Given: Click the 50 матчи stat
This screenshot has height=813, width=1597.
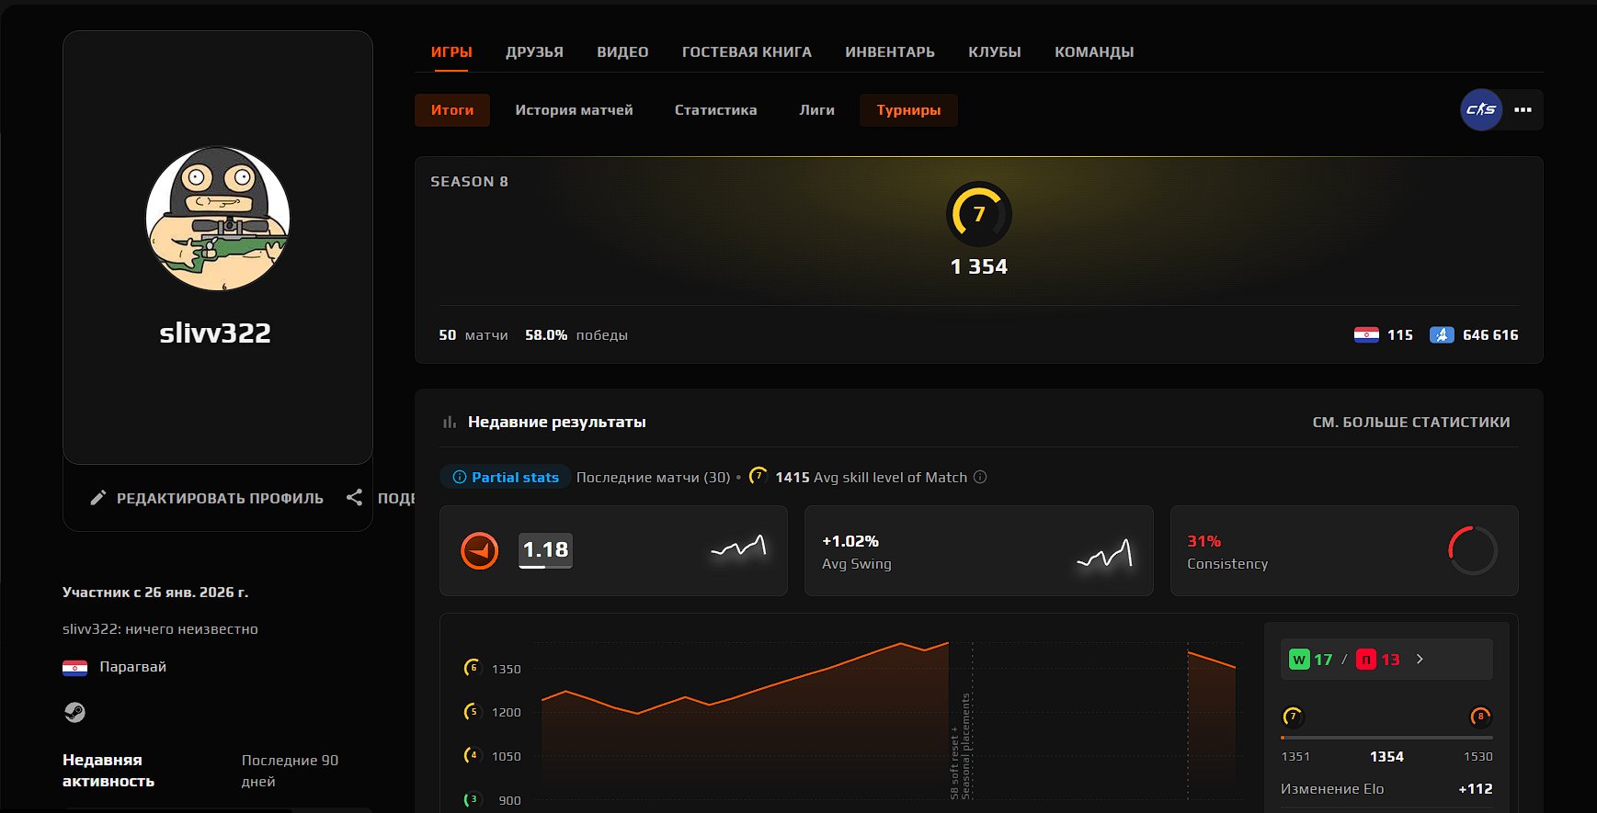Looking at the screenshot, I should (x=473, y=335).
